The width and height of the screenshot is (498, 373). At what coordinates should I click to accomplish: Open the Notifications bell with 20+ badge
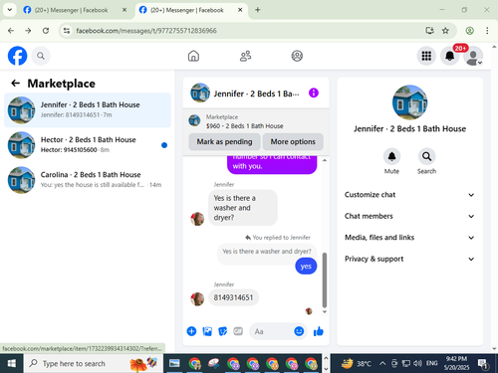(450, 56)
